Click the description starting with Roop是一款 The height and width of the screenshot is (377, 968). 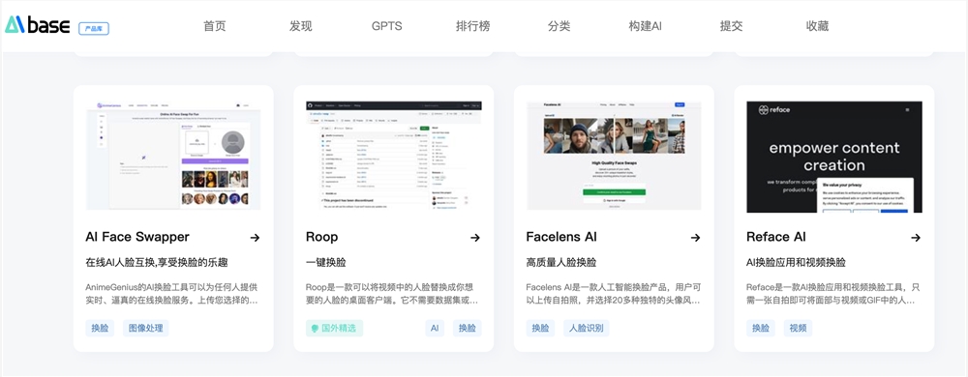[392, 294]
